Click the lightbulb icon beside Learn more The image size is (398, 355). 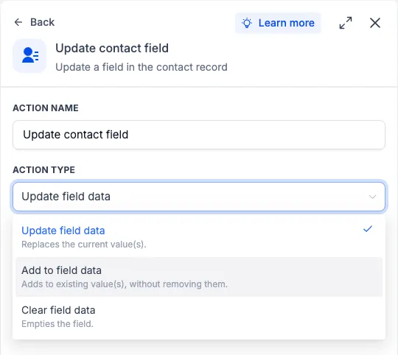pos(247,23)
